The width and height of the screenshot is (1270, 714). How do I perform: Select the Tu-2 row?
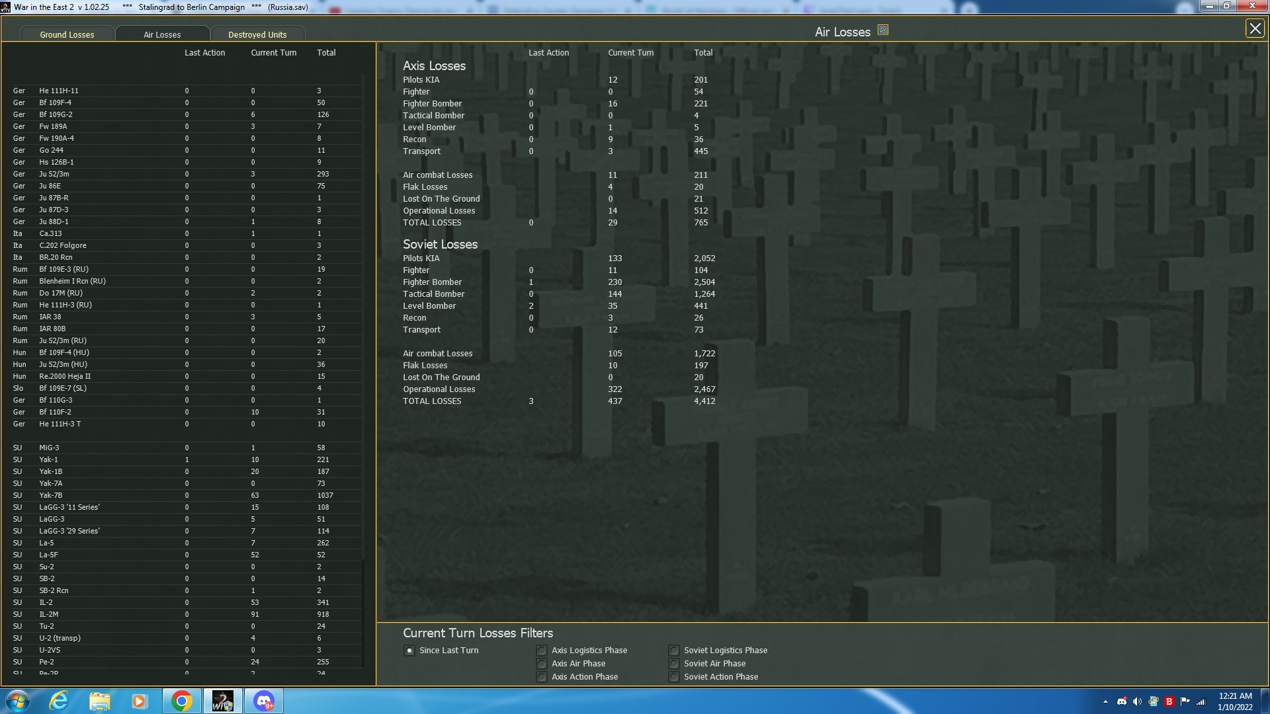point(187,626)
